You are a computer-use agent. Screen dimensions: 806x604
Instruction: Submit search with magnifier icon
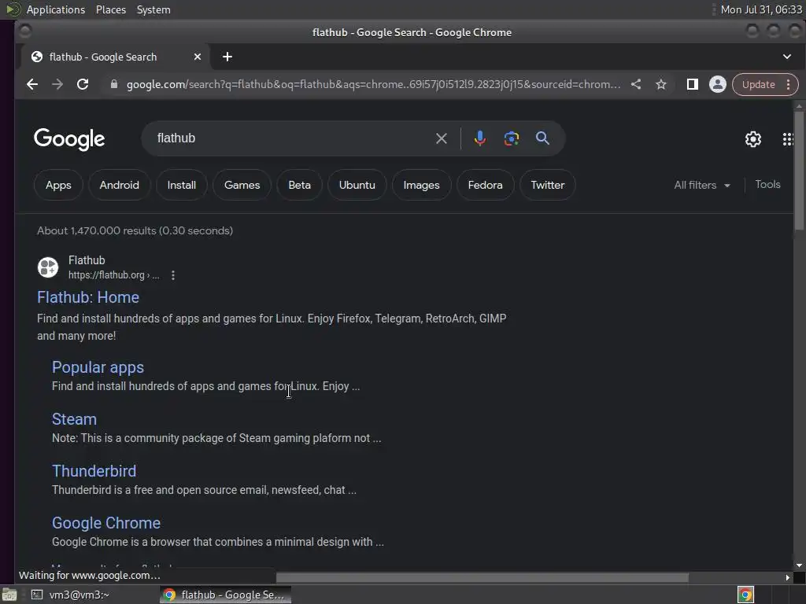coord(542,138)
